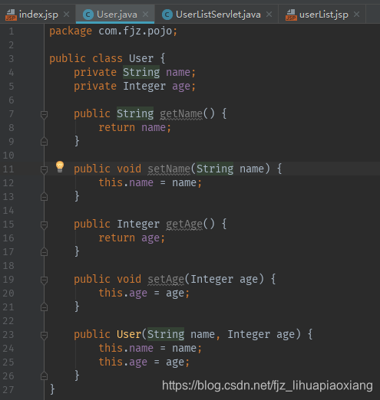Close the userList.jsp tab

(x=356, y=15)
